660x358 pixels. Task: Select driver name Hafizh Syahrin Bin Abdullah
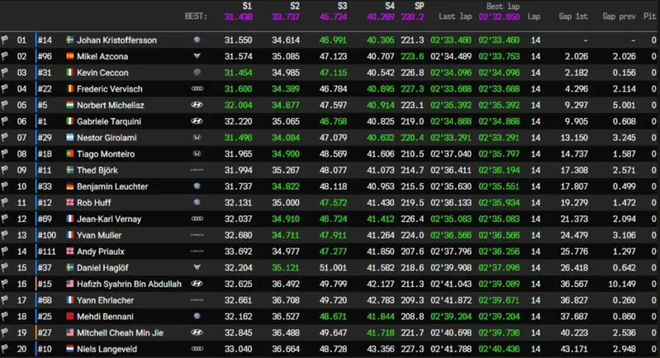[129, 284]
